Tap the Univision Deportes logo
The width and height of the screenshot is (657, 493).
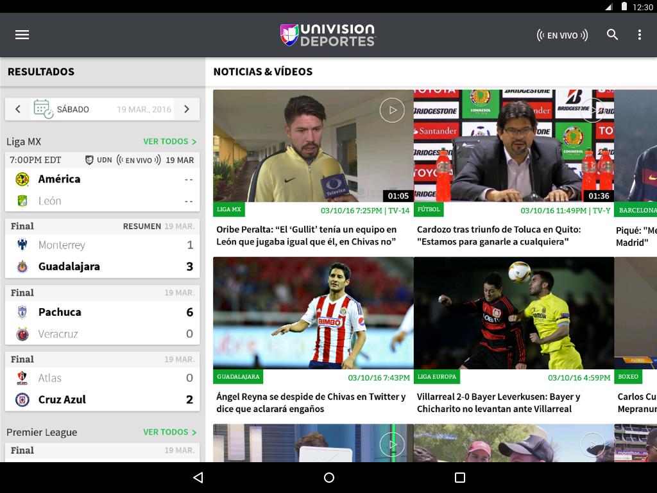328,35
